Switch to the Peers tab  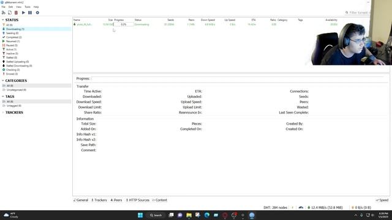(116, 200)
